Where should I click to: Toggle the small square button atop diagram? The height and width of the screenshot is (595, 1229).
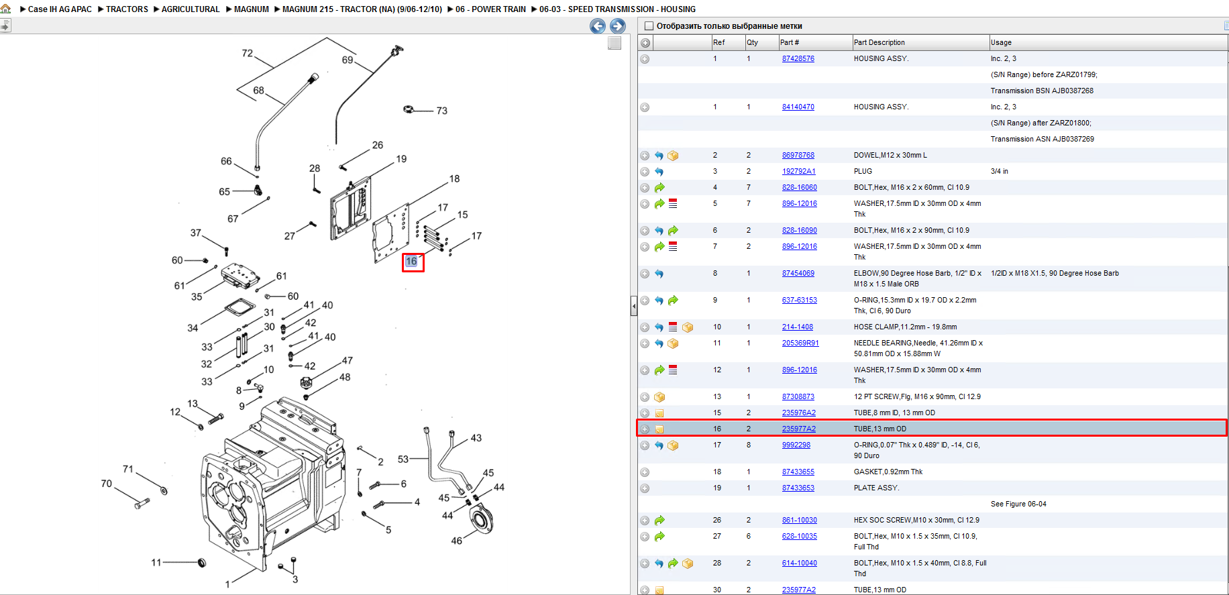point(614,43)
